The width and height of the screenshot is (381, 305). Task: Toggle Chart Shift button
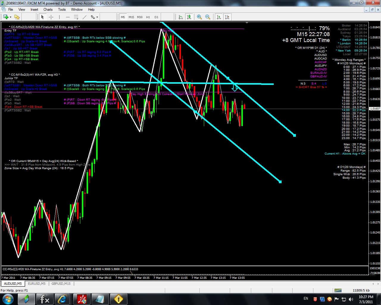click(x=227, y=17)
